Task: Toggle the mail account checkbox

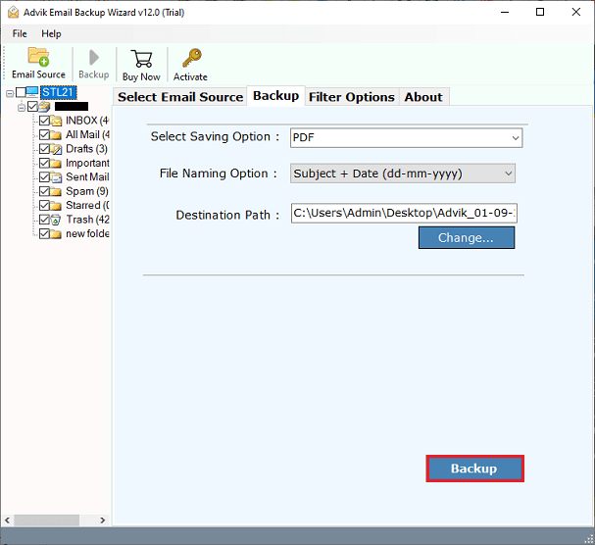Action: tap(33, 107)
